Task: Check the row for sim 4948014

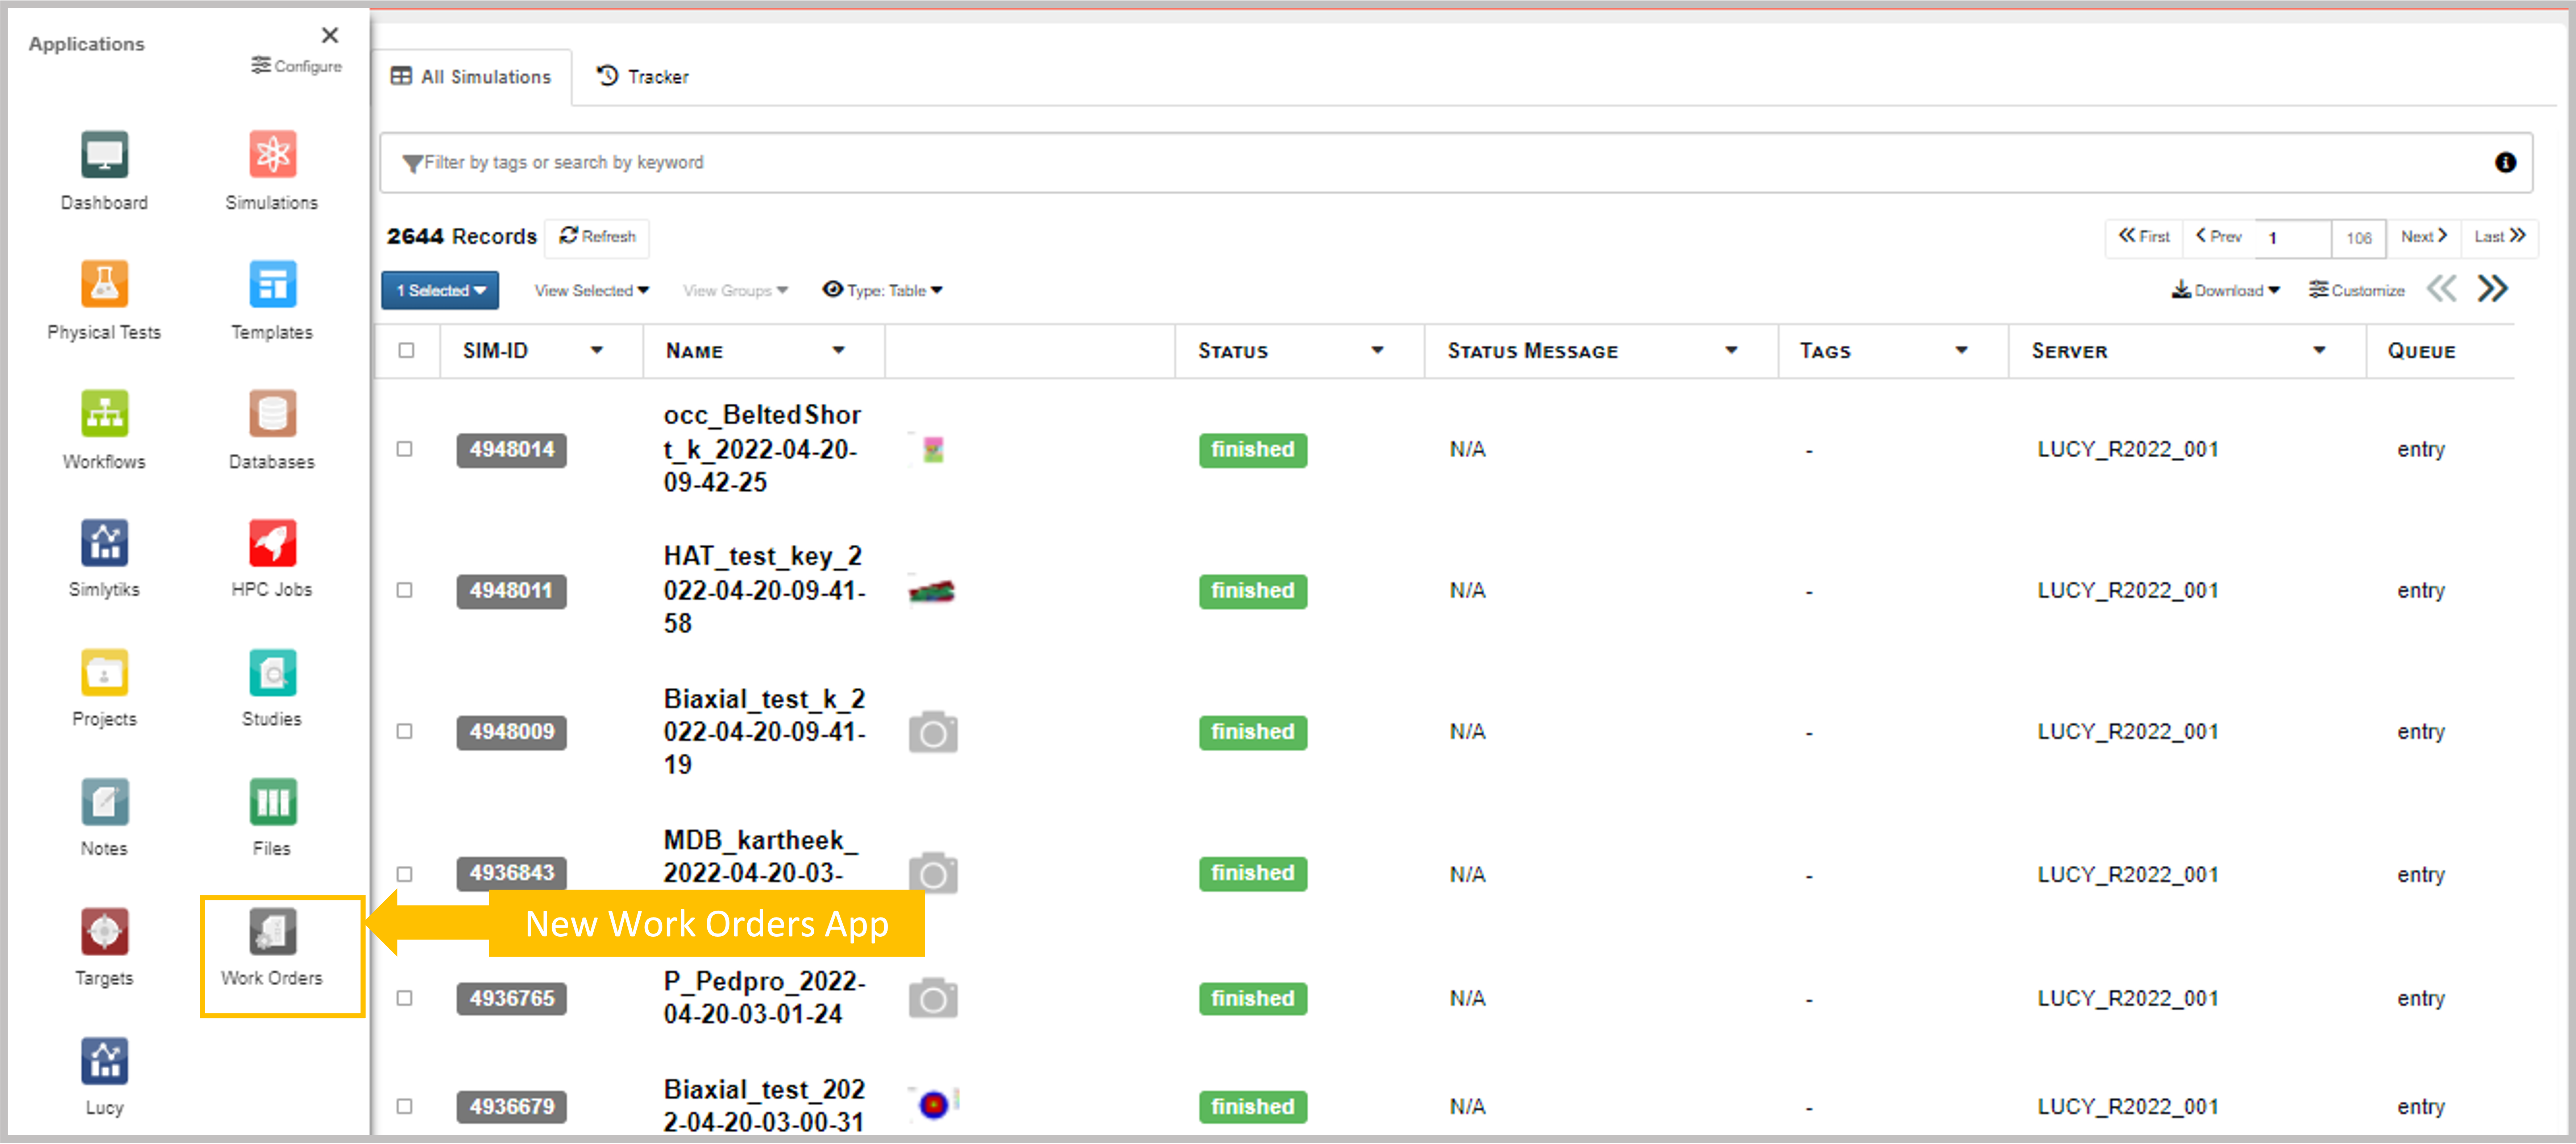Action: coord(404,449)
